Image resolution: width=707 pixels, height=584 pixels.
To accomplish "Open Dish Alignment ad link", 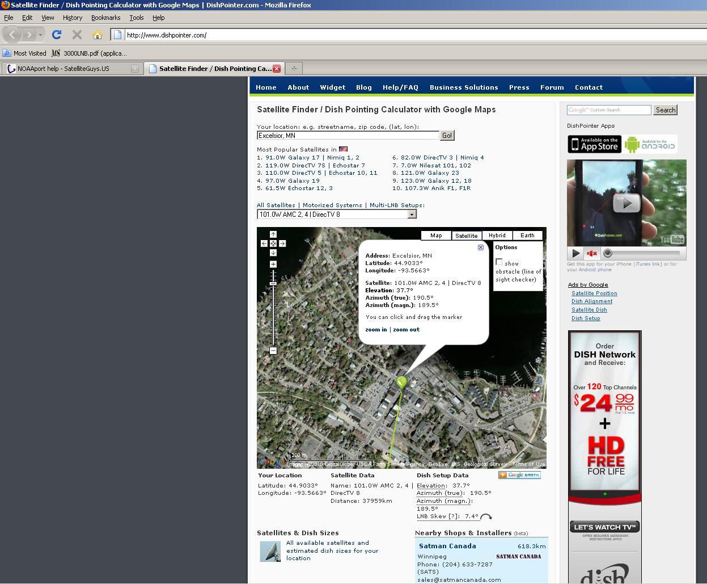I will click(x=592, y=301).
